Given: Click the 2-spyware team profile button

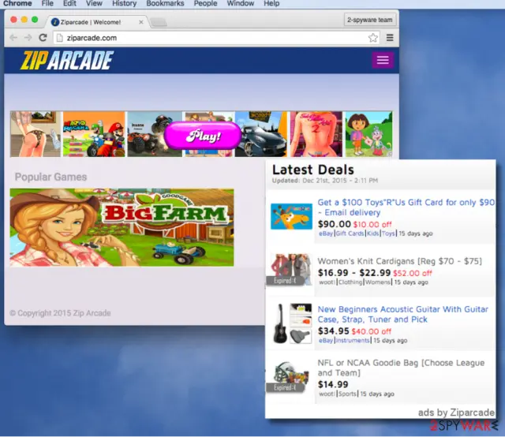Looking at the screenshot, I should tap(370, 20).
